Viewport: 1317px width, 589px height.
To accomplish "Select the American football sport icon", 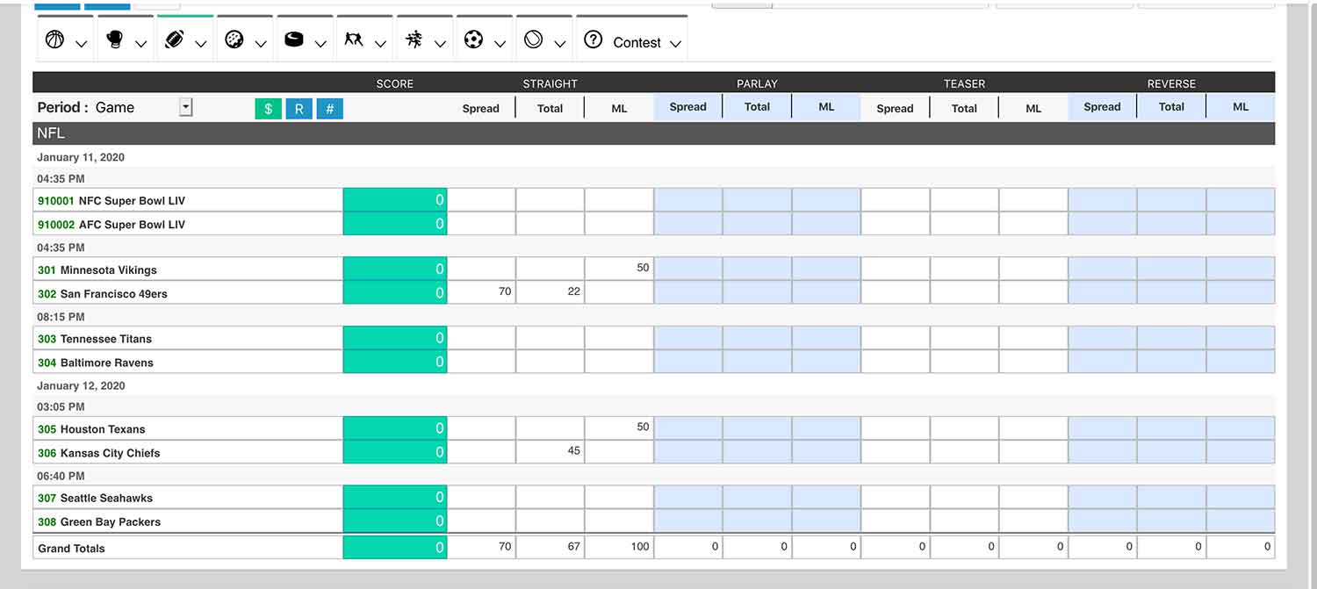I will [x=174, y=40].
